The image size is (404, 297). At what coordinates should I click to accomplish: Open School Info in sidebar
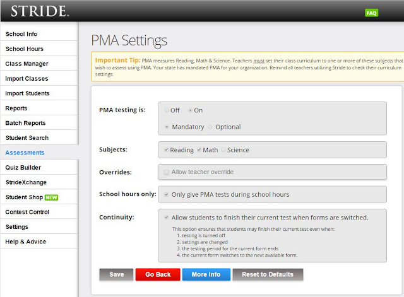(39, 33)
